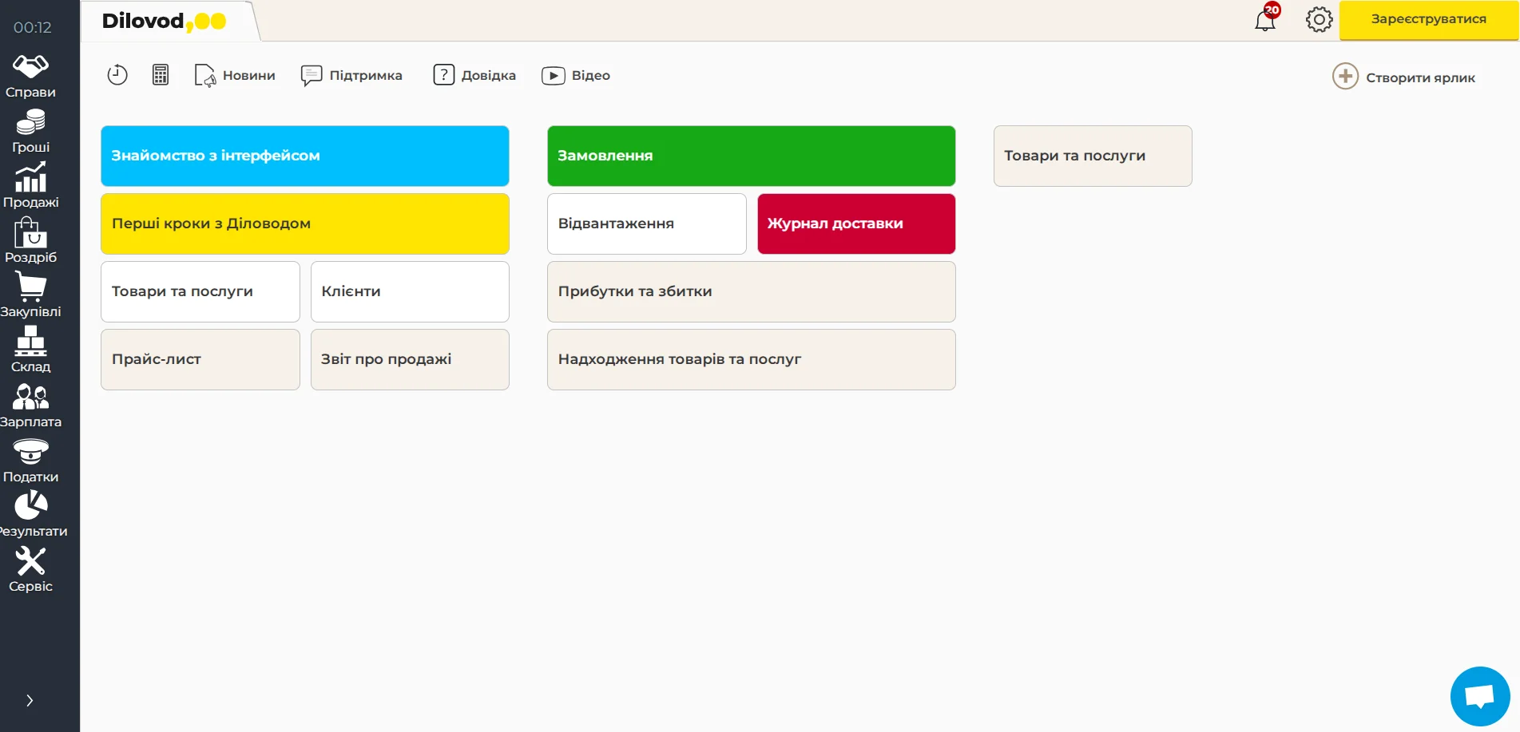Click the Зареєструватися button
This screenshot has width=1520, height=732.
1428,19
